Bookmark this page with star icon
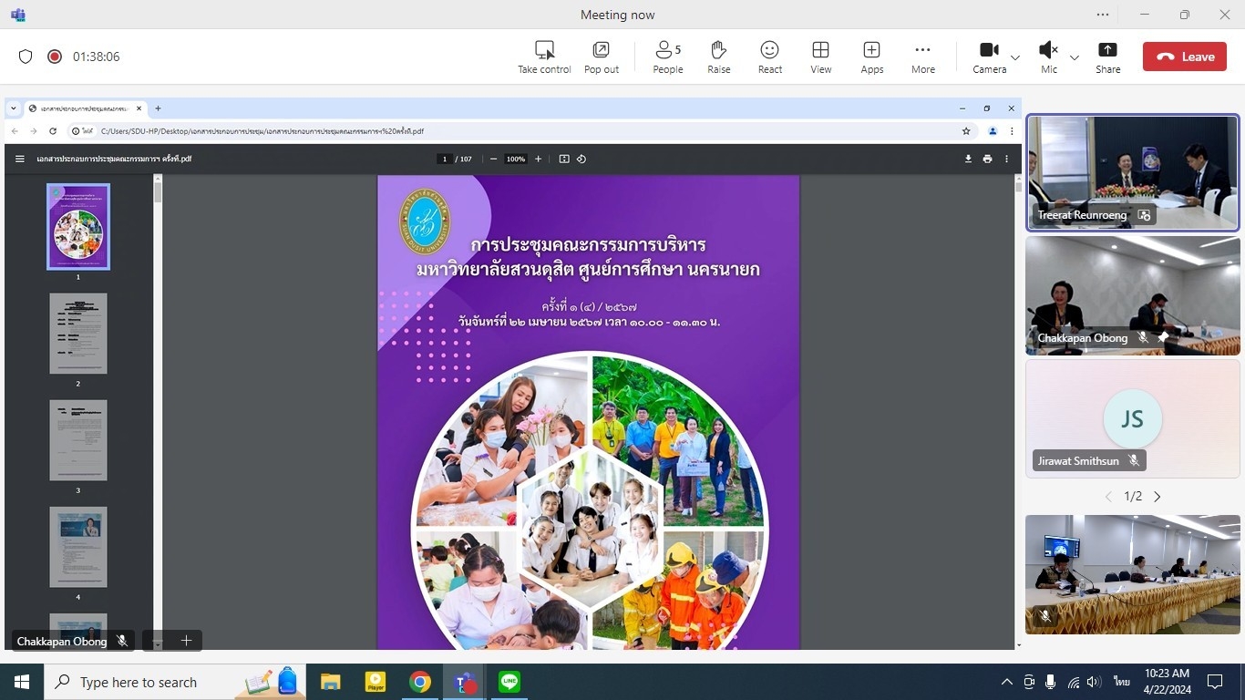The image size is (1245, 700). [x=966, y=131]
